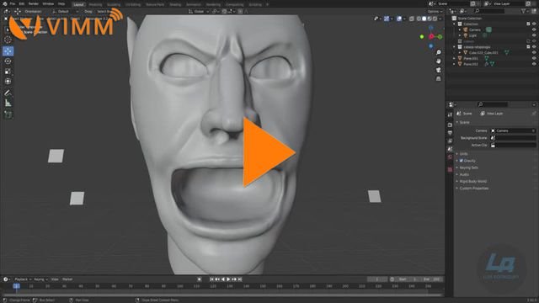Screen dimensions: 539x303
Task: Play the animation forward in timeline
Action: click(228, 279)
